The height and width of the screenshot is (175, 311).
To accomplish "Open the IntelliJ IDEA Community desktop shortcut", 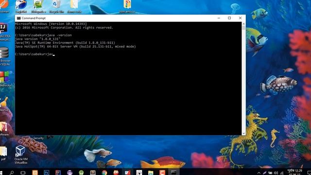I will pos(4,33).
